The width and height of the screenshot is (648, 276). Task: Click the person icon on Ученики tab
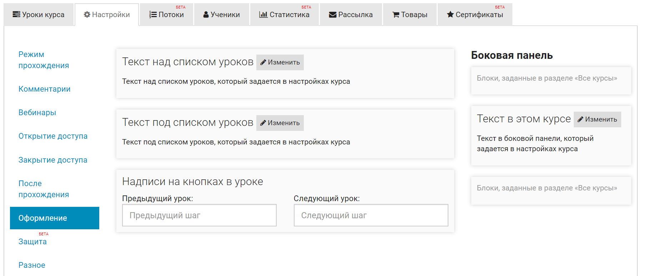(206, 15)
